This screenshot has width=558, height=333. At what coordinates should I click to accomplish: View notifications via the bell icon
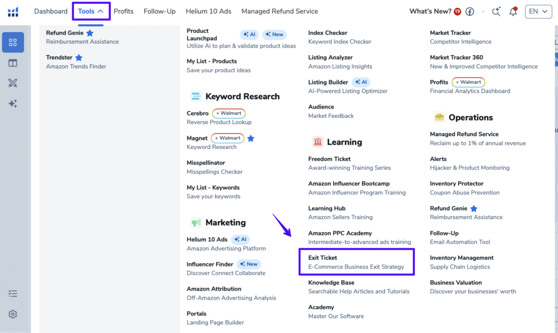pos(513,11)
